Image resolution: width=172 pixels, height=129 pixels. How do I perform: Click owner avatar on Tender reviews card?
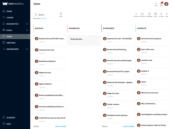point(105,104)
